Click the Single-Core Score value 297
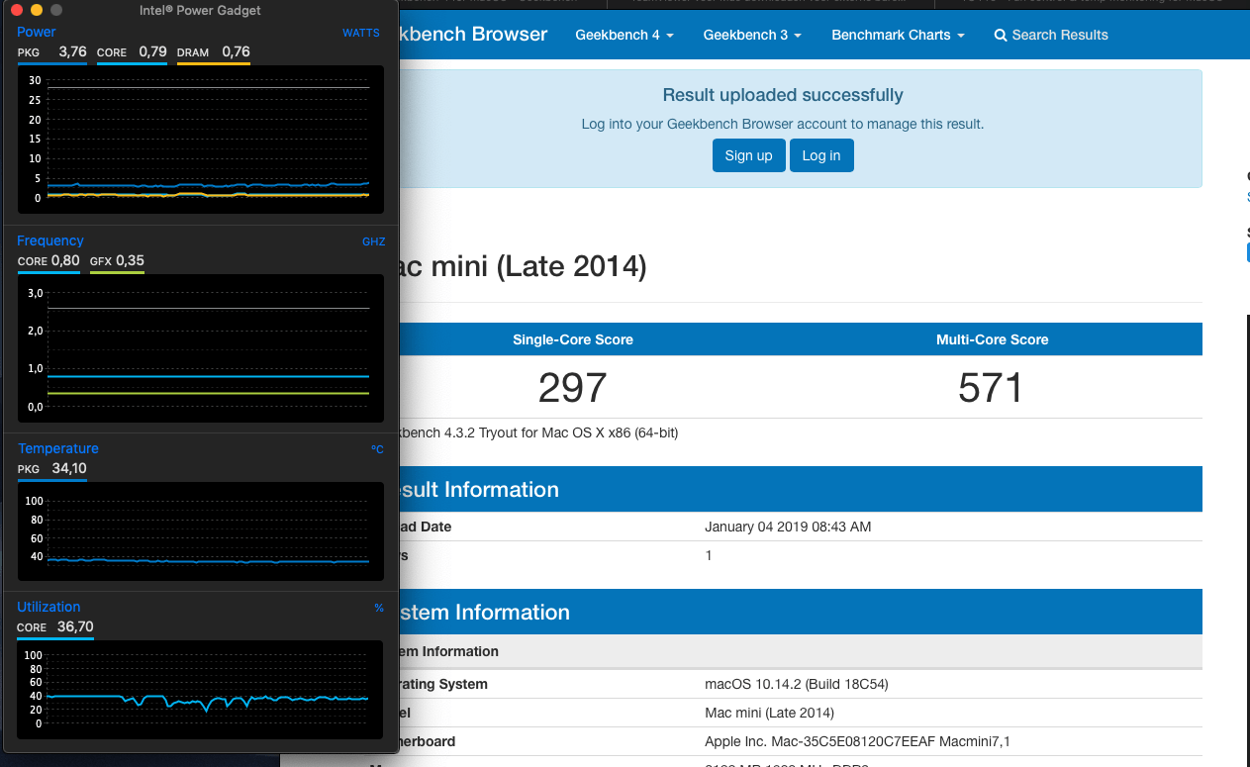Image resolution: width=1250 pixels, height=767 pixels. pos(572,388)
